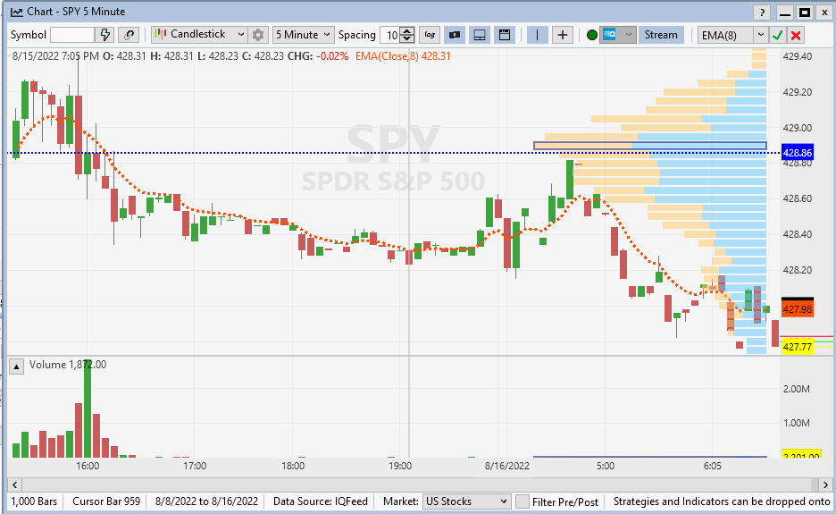Click the 16:00 time axis label
This screenshot has height=514, width=836.
coord(88,466)
